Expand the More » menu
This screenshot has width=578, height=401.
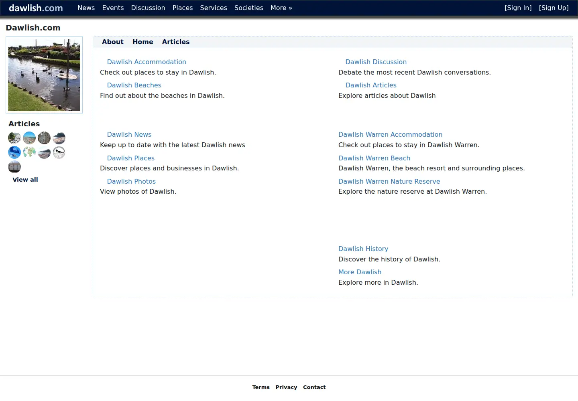[x=281, y=8]
